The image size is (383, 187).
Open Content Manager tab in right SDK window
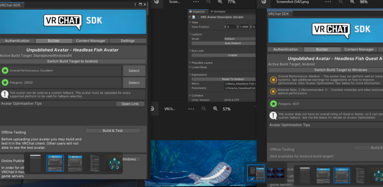point(359,49)
